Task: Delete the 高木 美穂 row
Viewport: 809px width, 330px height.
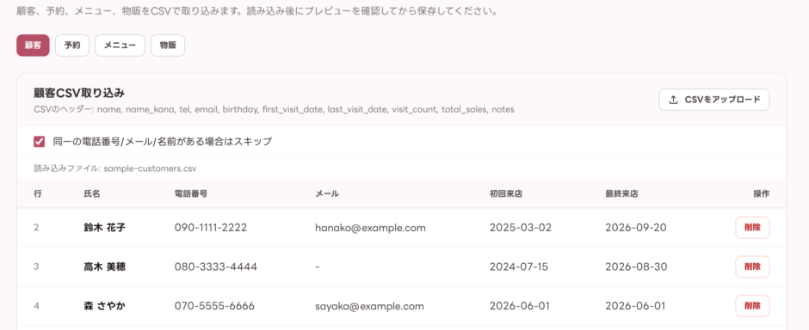Action: click(752, 266)
